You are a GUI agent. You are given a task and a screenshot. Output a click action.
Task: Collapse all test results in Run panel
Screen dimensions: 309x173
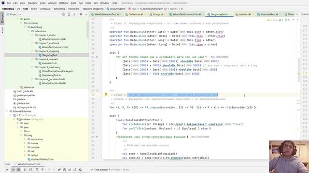tap(42, 170)
